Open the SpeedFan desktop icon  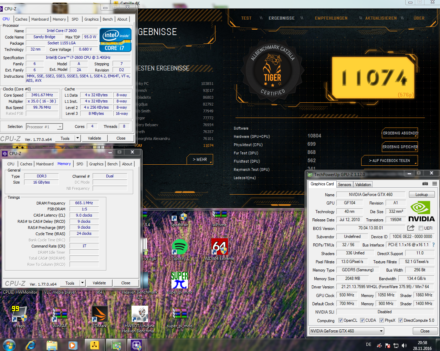179,219
